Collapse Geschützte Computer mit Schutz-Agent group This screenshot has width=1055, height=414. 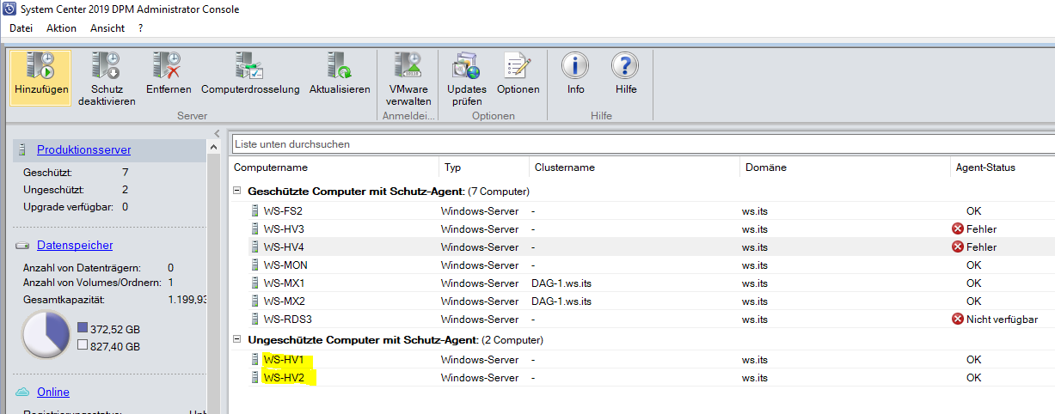238,192
